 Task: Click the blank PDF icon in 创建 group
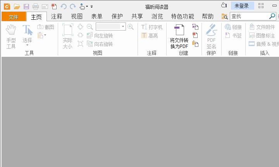pos(195,35)
